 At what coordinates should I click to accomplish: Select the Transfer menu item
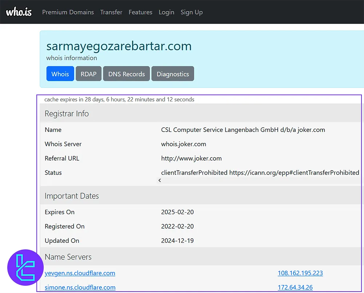pyautogui.click(x=111, y=12)
